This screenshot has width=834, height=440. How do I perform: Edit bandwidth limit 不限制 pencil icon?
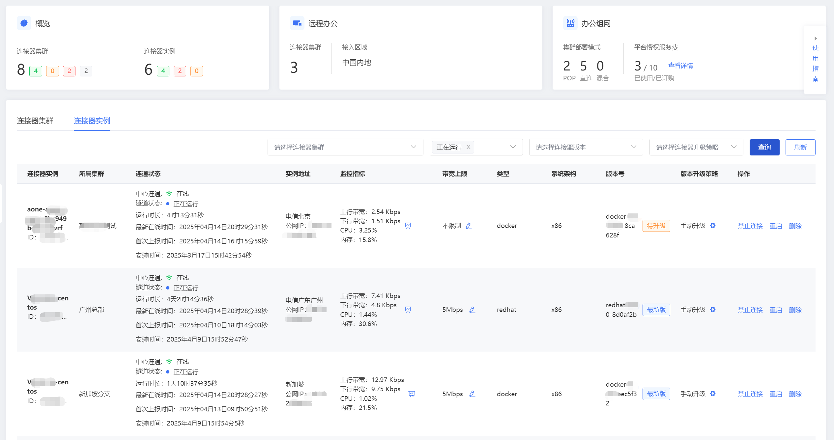click(469, 226)
